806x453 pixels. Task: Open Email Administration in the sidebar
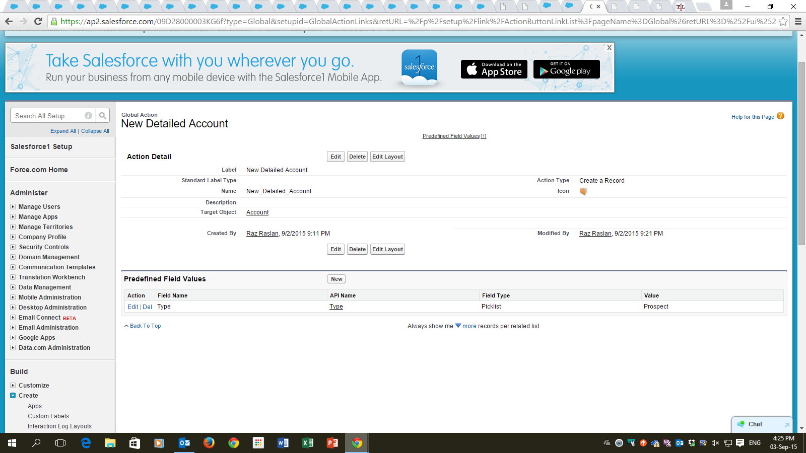click(48, 328)
